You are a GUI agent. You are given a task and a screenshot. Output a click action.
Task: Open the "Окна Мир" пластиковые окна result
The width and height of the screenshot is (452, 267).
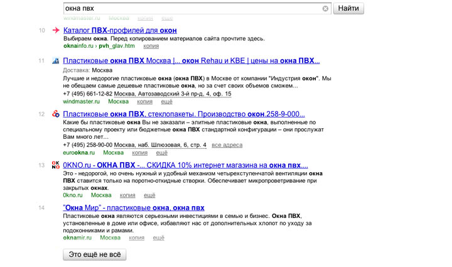(134, 208)
